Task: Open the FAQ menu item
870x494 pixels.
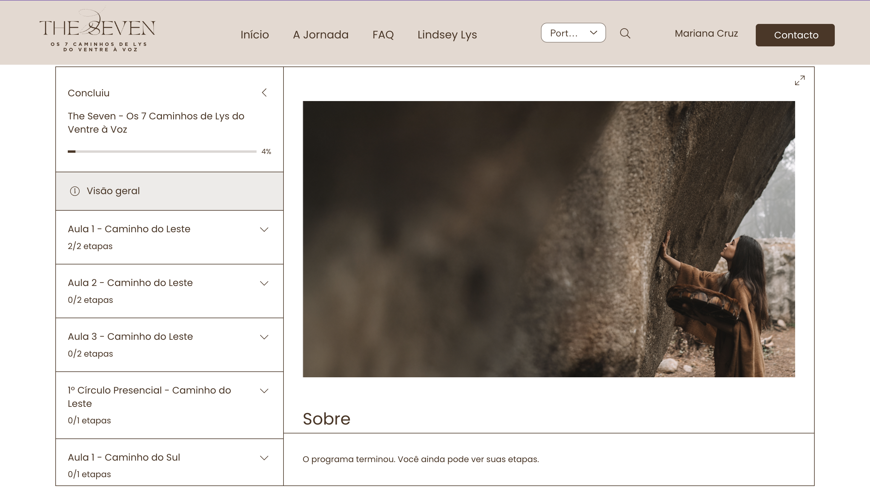Action: (383, 35)
